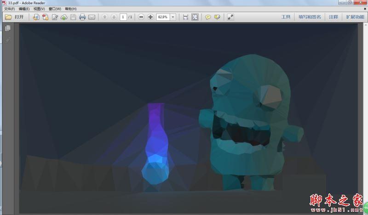Open the 视图(V) menu
Image resolution: width=368 pixels, height=215 pixels.
pyautogui.click(x=39, y=9)
